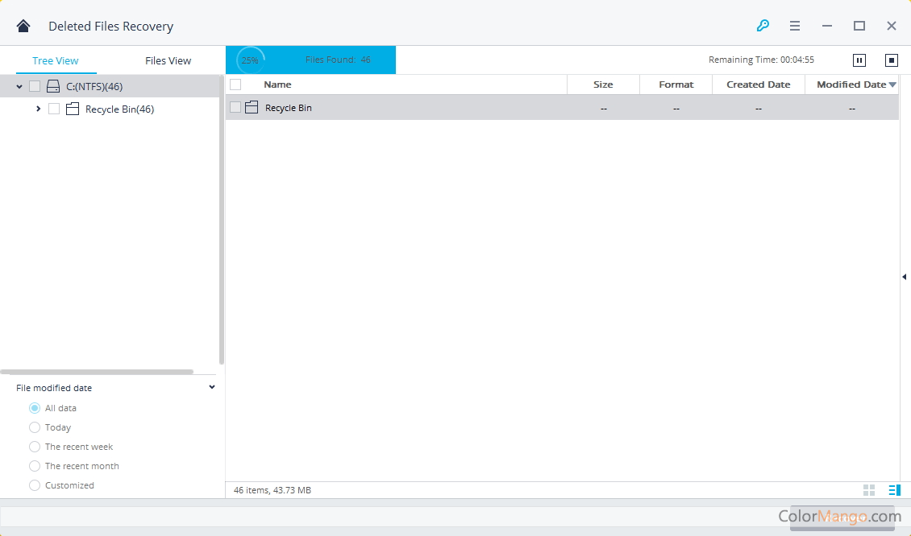Switch to list detail view
Image resolution: width=911 pixels, height=536 pixels.
point(893,490)
